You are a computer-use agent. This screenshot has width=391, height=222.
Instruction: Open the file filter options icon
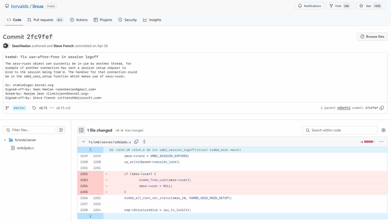pos(61,130)
